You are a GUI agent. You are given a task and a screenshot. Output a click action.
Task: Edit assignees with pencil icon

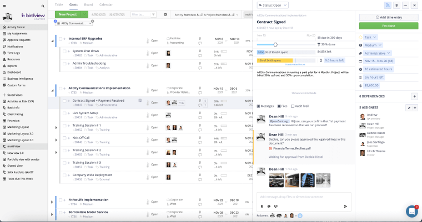409,107
